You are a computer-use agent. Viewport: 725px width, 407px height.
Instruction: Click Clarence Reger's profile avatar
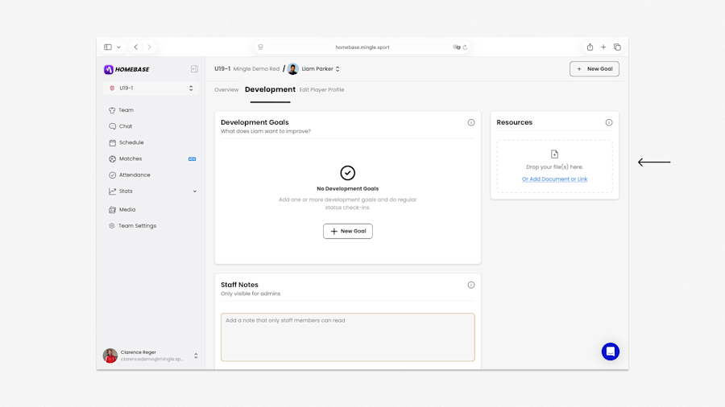click(110, 356)
